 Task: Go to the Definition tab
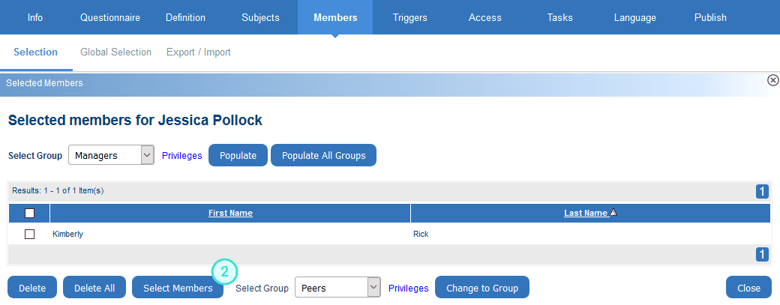[185, 17]
